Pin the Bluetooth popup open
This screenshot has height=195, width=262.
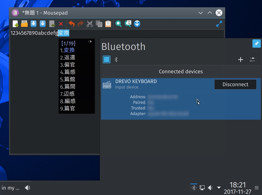coord(256,44)
